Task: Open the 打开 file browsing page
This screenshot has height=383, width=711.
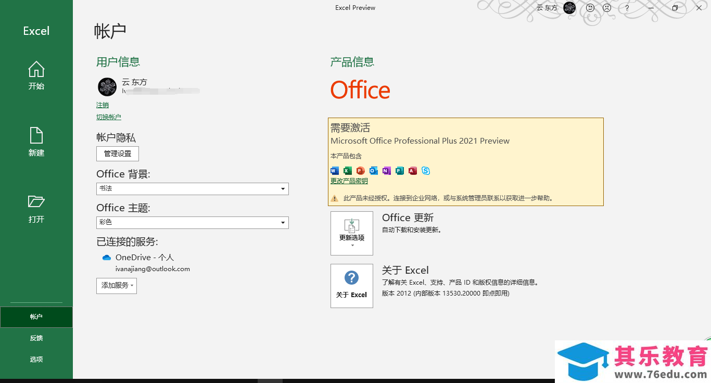Action: coord(36,209)
